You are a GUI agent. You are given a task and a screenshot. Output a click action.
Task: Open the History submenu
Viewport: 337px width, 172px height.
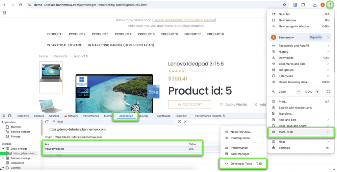[300, 52]
